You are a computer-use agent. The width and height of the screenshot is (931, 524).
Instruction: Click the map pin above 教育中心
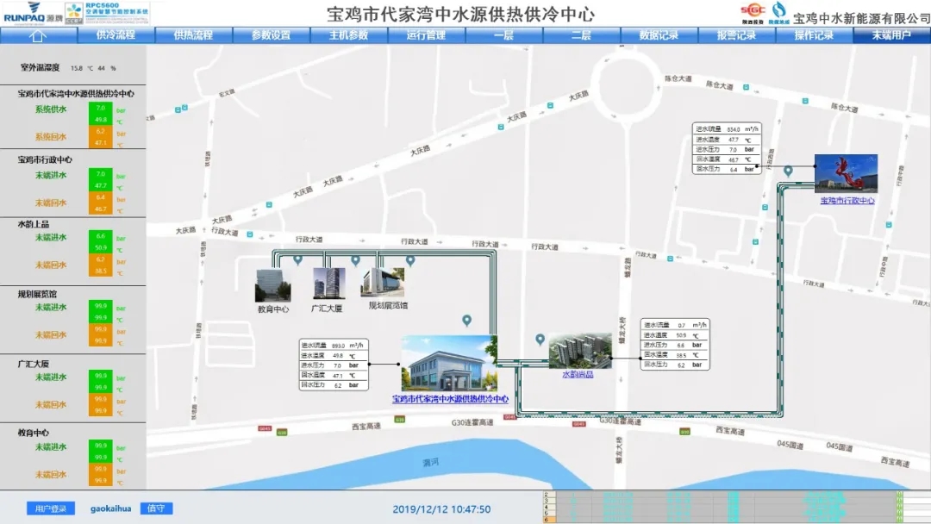tap(297, 259)
